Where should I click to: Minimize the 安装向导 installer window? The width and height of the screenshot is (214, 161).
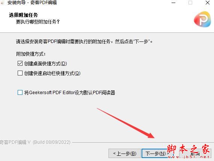coord(173,3)
